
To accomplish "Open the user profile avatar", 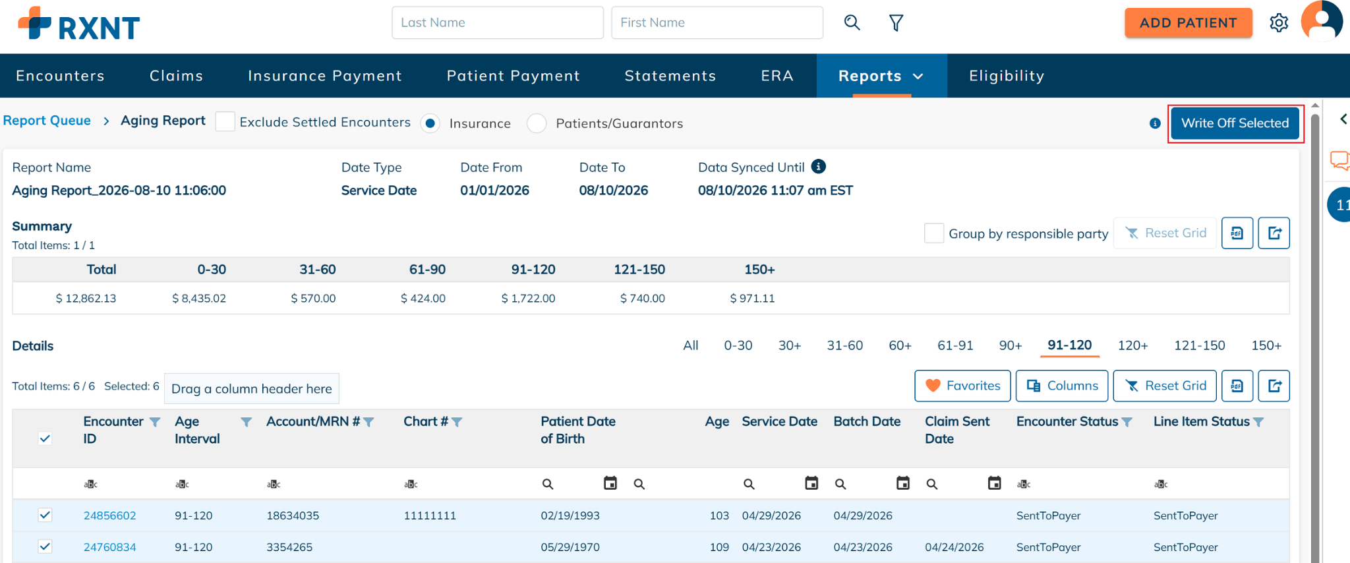I will [x=1322, y=21].
